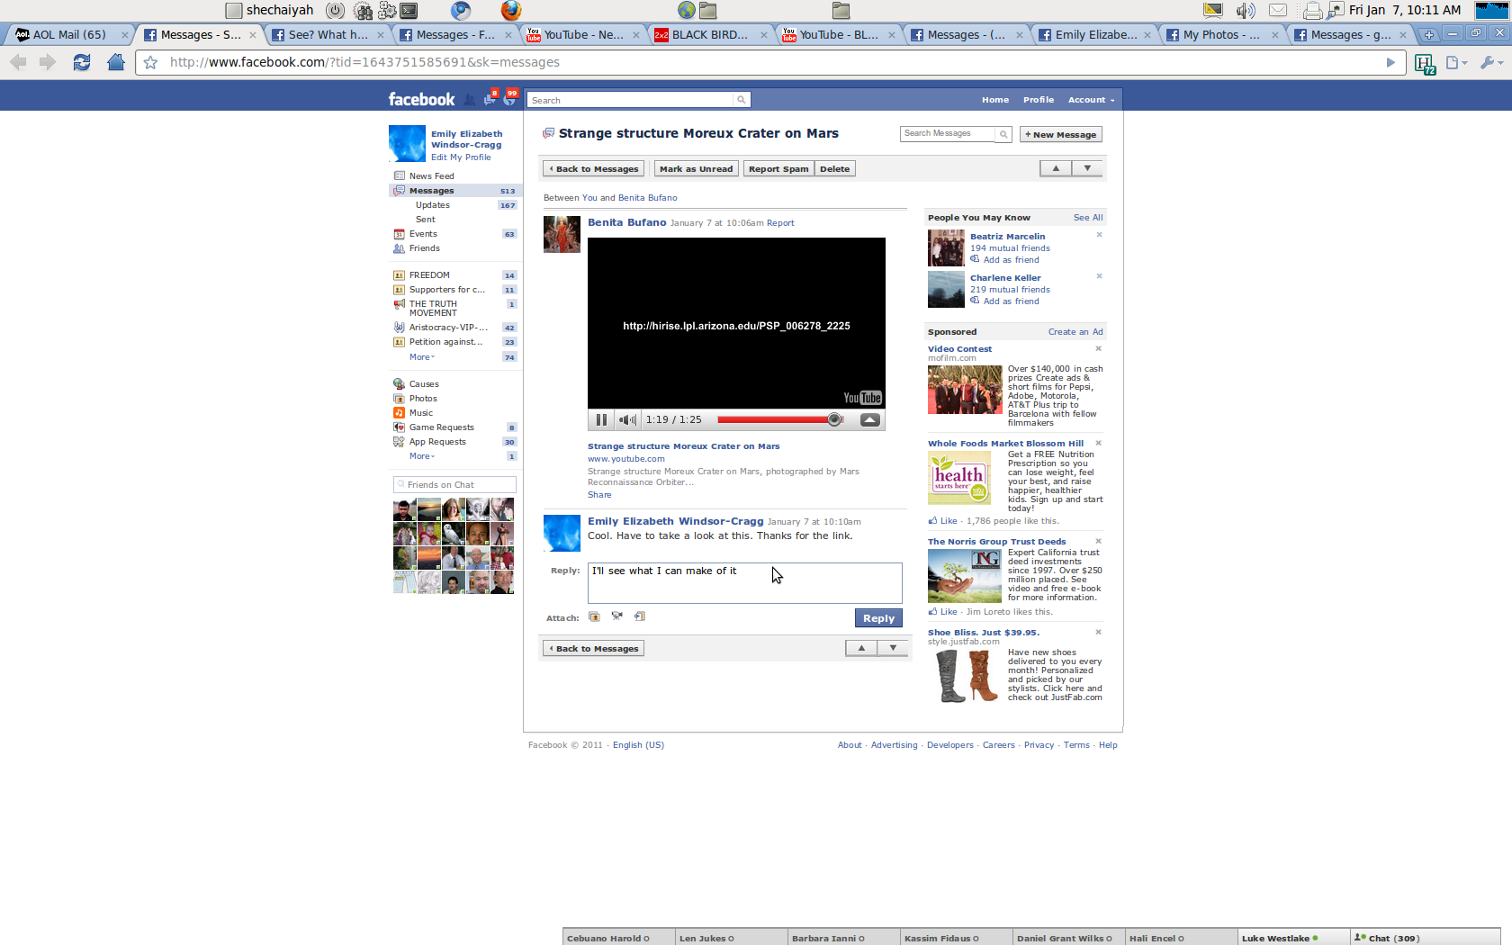Attach a video to the reply

616,616
